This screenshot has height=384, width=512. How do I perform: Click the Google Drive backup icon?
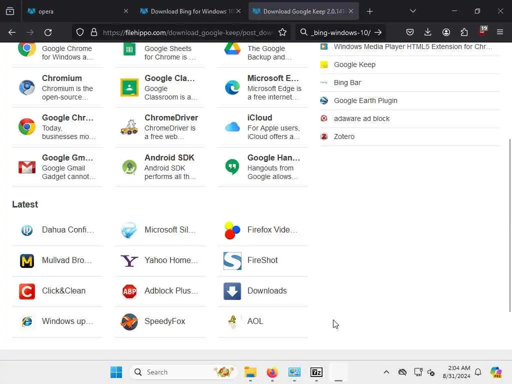pyautogui.click(x=232, y=49)
